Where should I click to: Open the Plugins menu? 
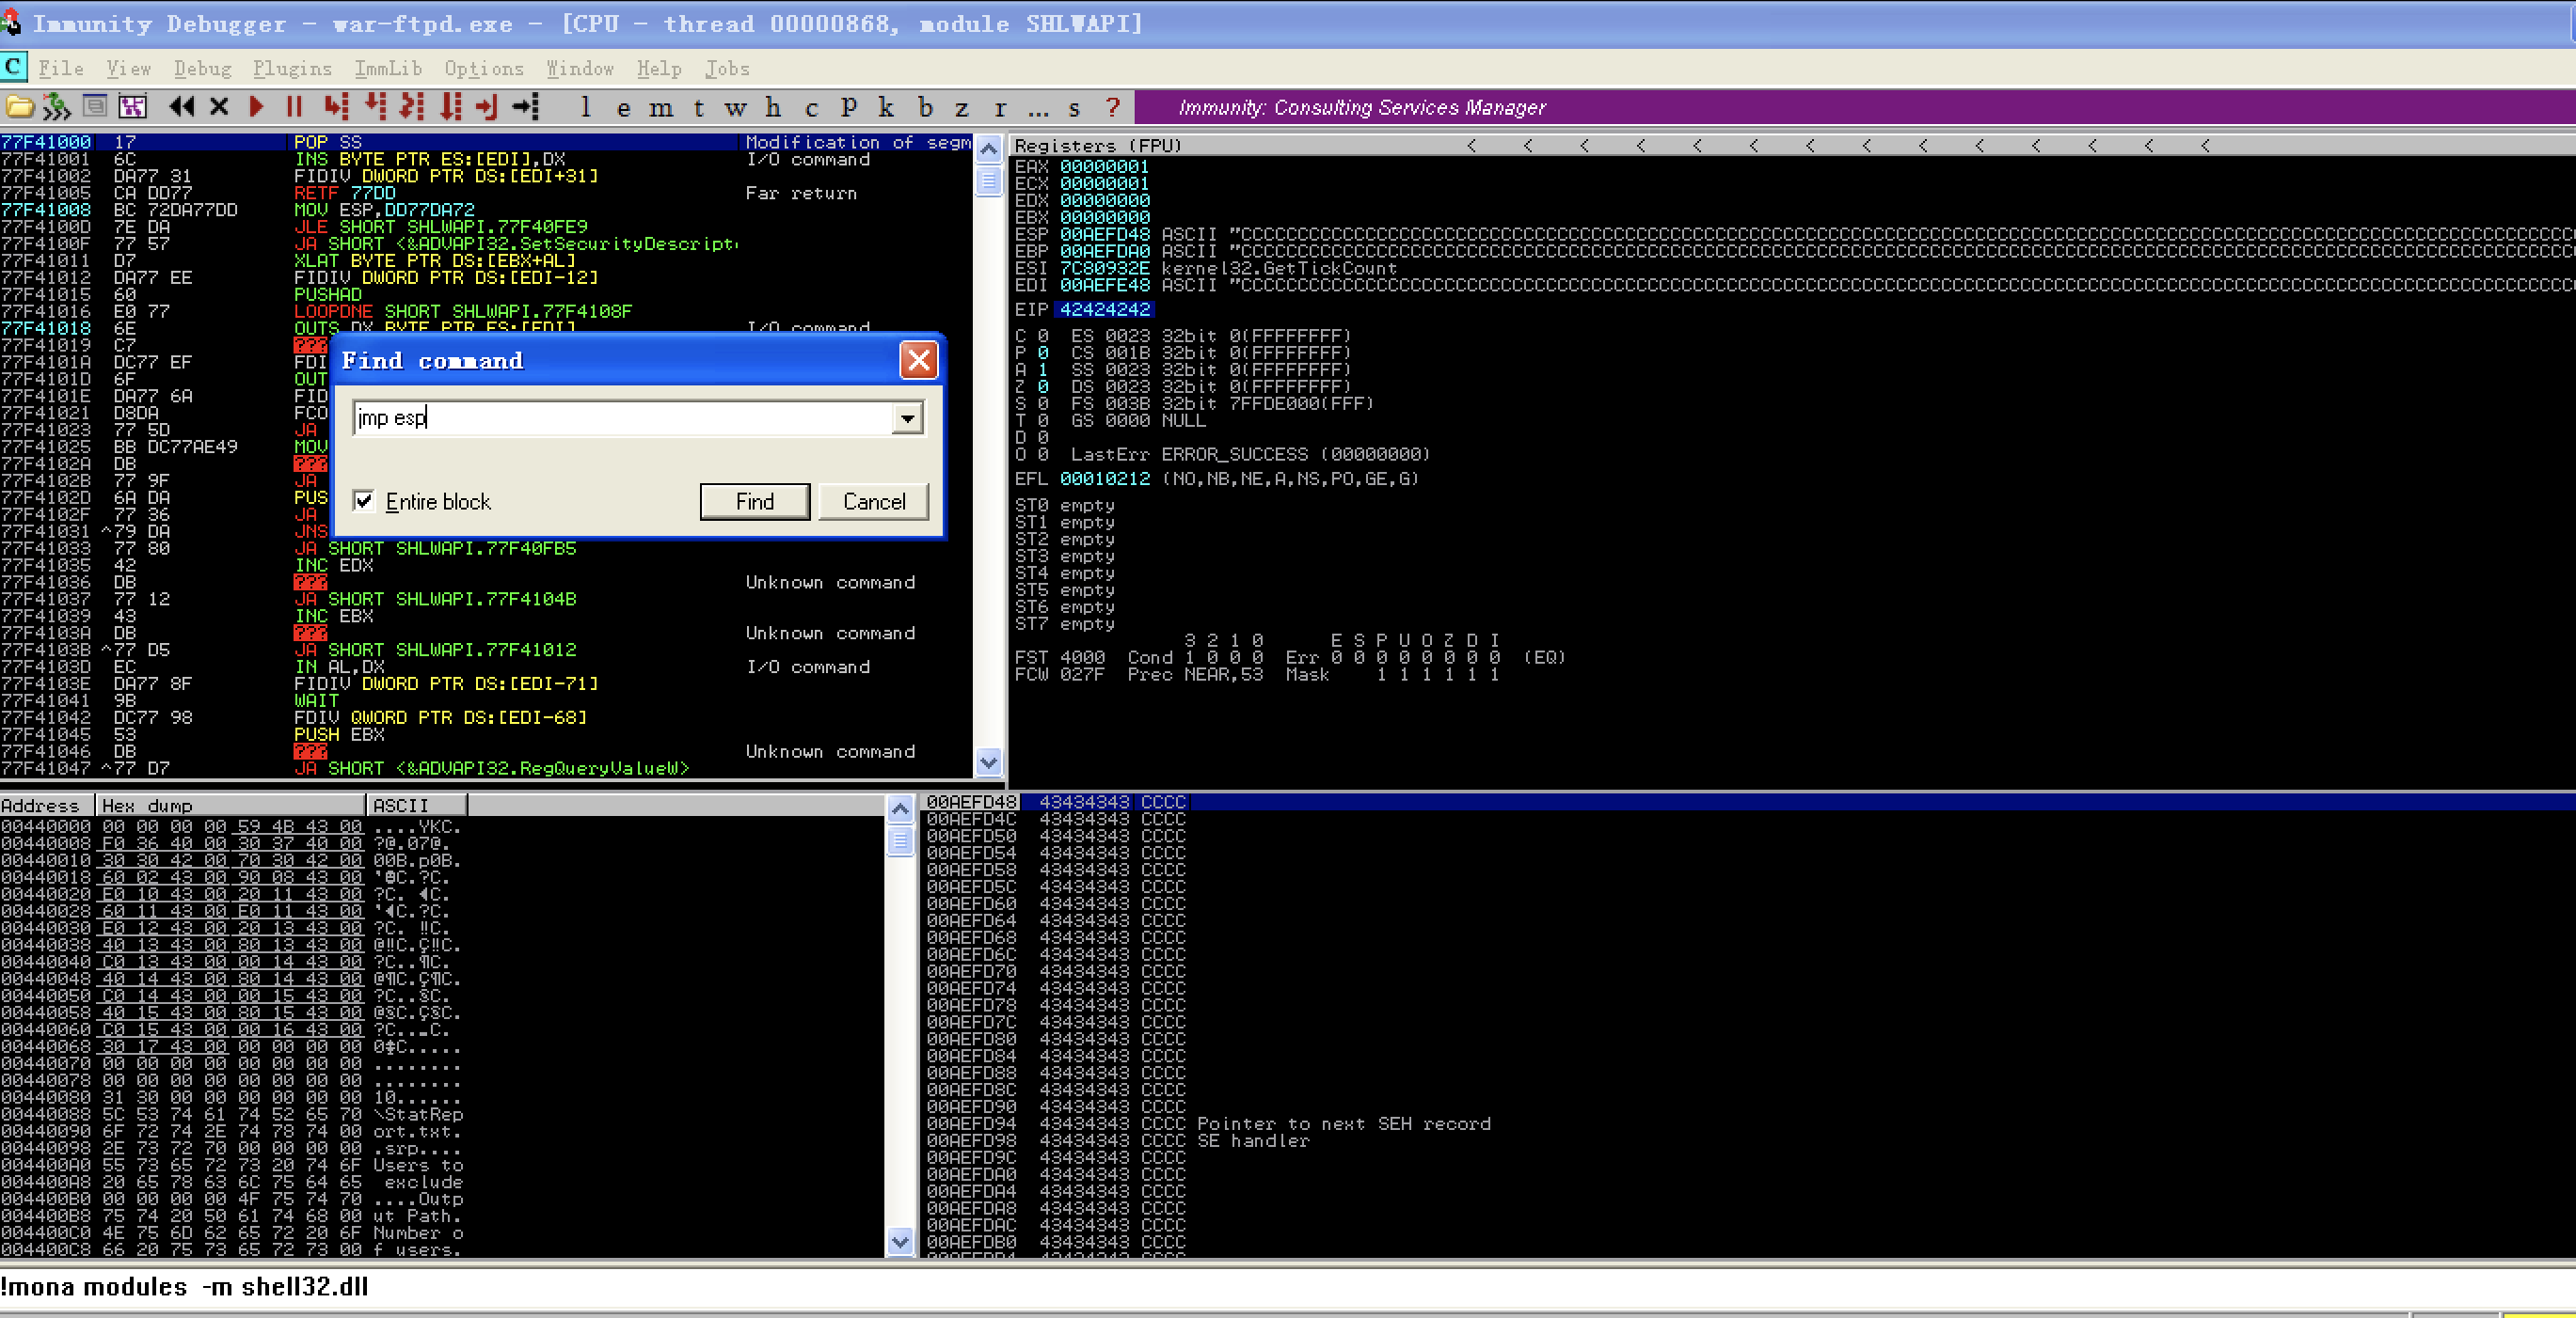(x=292, y=68)
